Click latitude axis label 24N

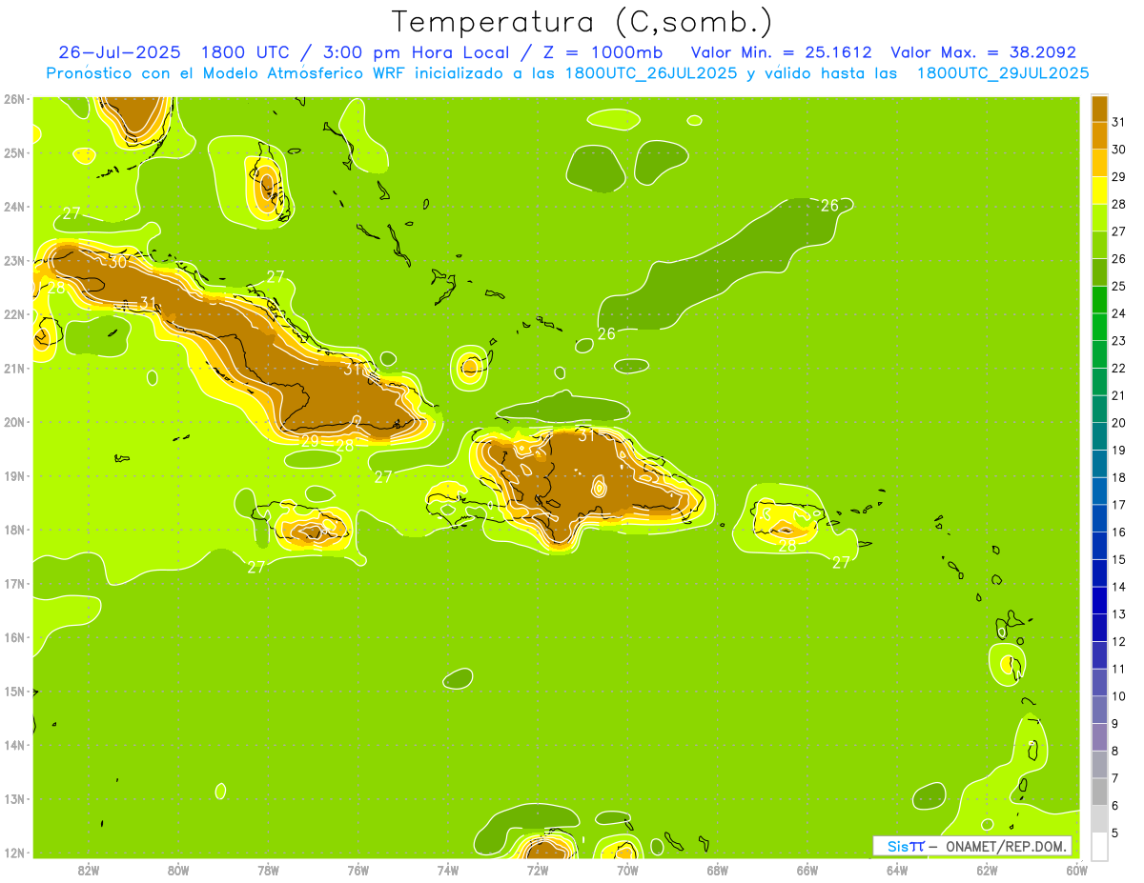click(x=14, y=206)
